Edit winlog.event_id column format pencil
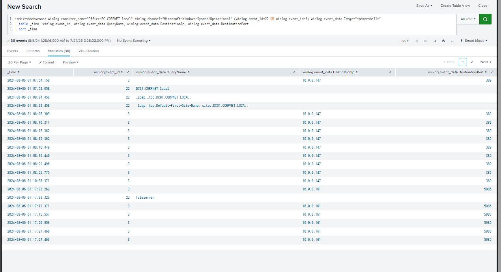Viewport: 501px width, 272px height. coord(127,72)
